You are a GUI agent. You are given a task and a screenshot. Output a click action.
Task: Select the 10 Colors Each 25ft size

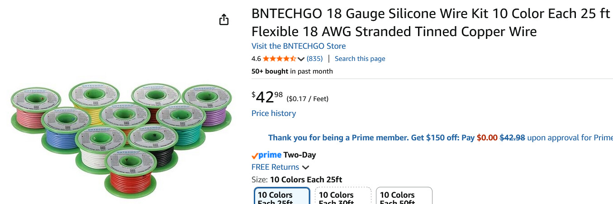[282, 197]
